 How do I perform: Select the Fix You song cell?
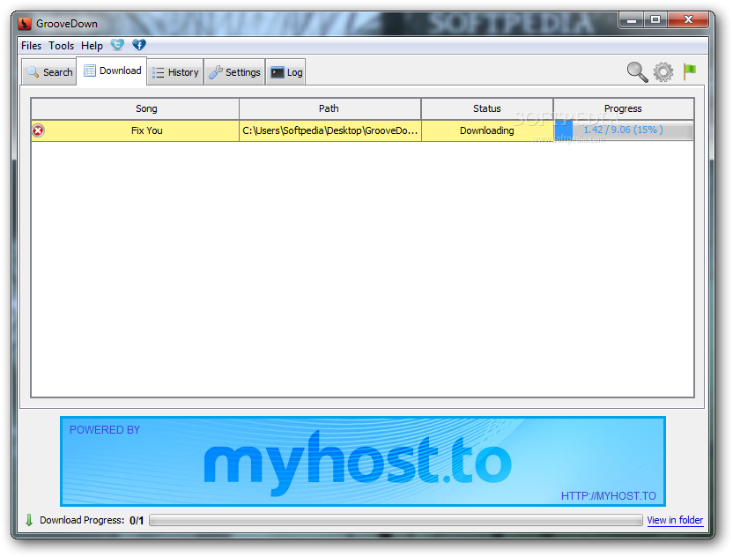pos(135,130)
